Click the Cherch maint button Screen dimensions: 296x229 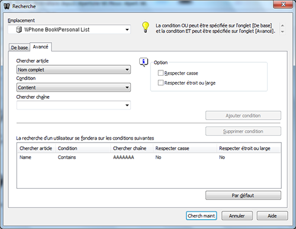201,216
